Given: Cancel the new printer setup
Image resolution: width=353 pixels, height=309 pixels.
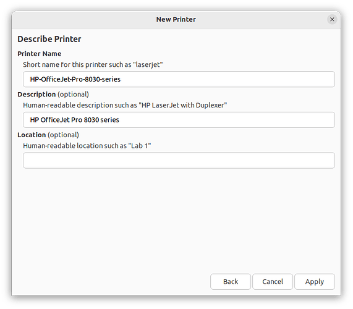Looking at the screenshot, I should [x=273, y=282].
